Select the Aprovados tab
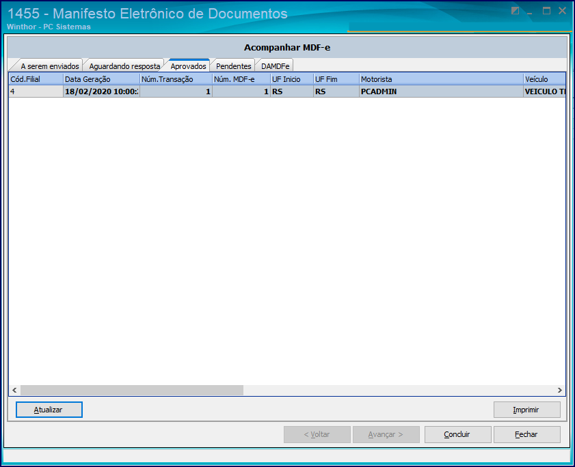575x467 pixels. click(x=189, y=66)
